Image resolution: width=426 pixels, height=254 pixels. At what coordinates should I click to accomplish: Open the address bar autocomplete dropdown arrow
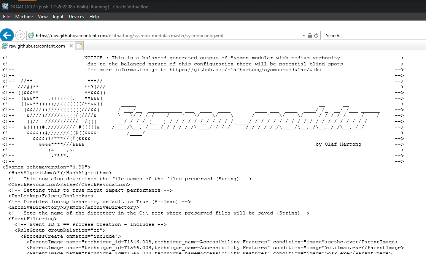304,36
